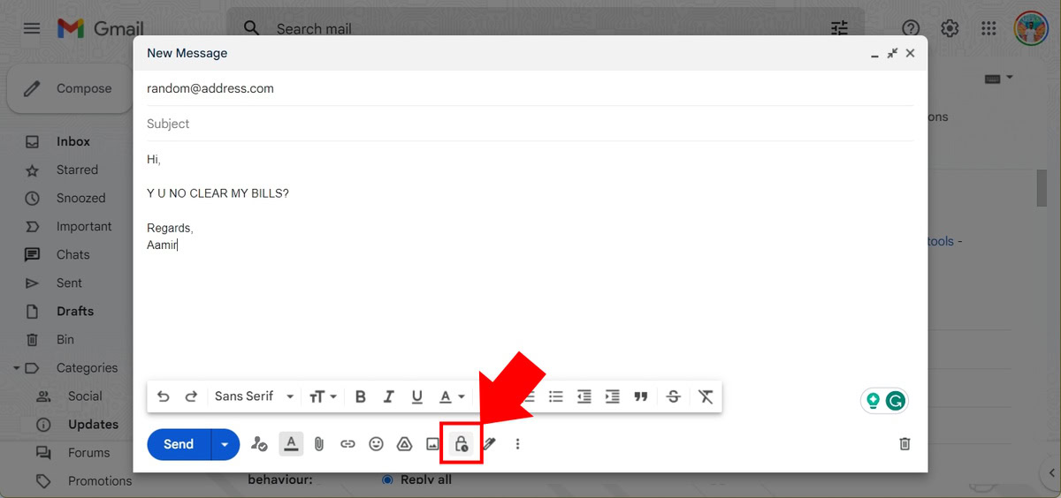Send the email
The width and height of the screenshot is (1061, 498).
179,444
